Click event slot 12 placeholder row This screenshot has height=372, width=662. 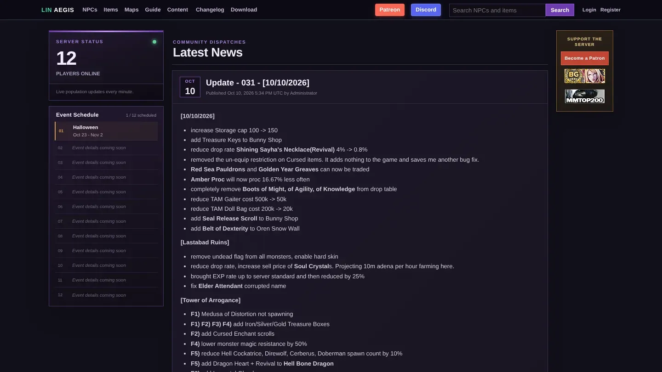pyautogui.click(x=106, y=295)
